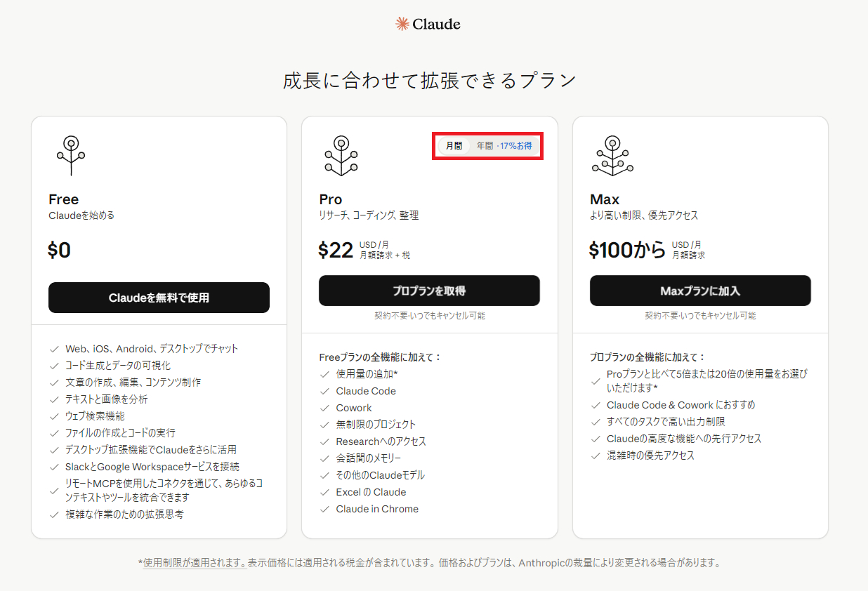868x591 pixels.
Task: Click the checkmark beside Cowork
Action: pyautogui.click(x=324, y=408)
